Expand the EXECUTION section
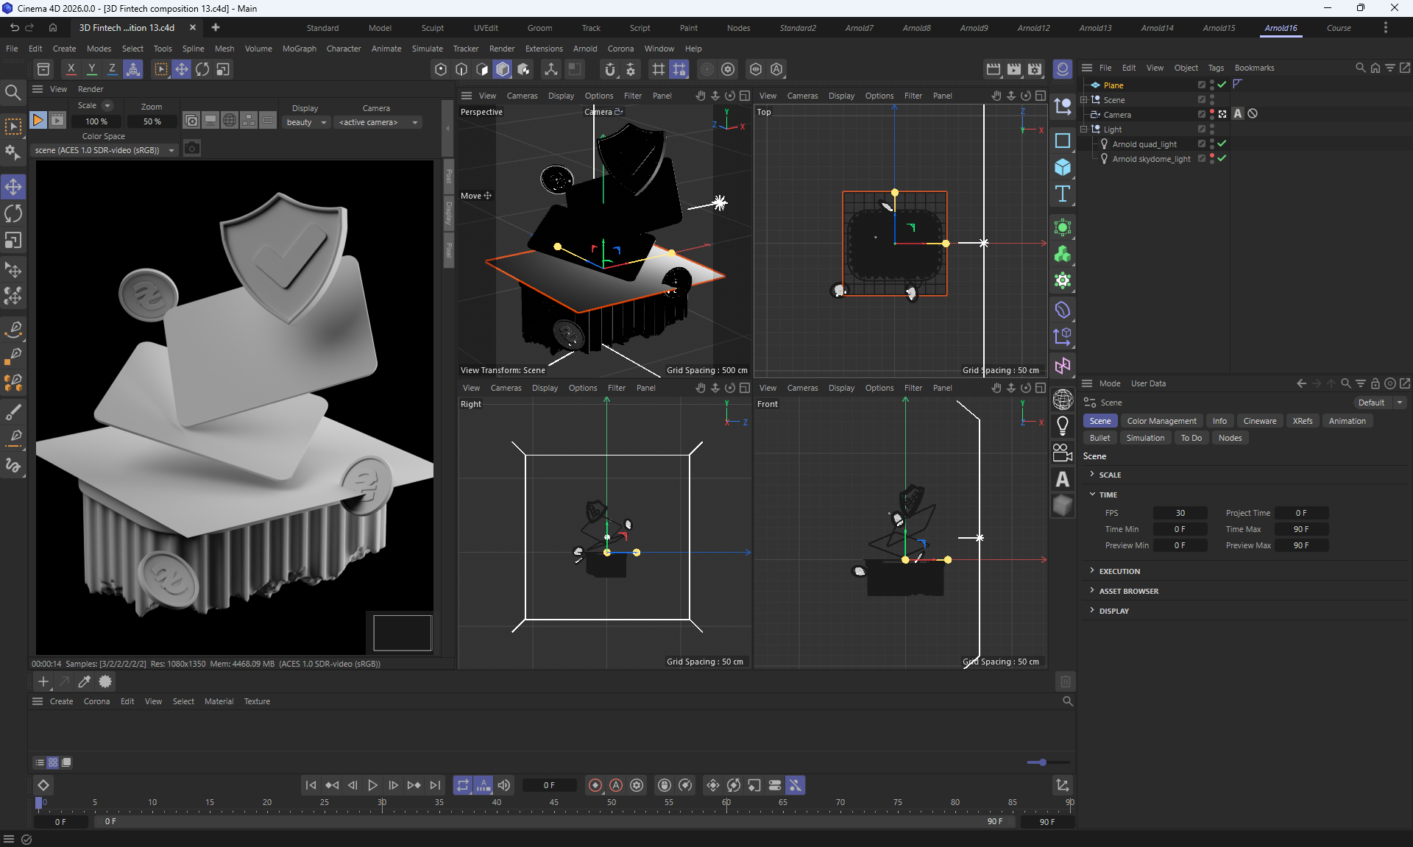 coord(1119,571)
